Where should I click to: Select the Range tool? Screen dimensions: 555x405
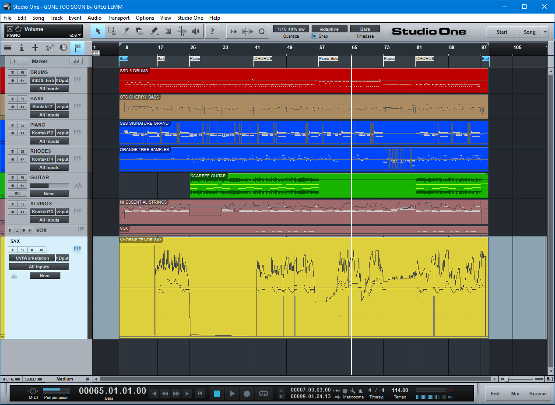pyautogui.click(x=112, y=31)
